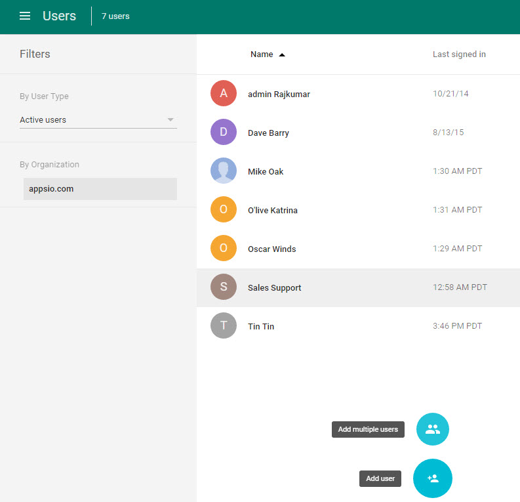This screenshot has height=502, width=520.
Task: Open the Oscar Winds user row
Action: [271, 249]
